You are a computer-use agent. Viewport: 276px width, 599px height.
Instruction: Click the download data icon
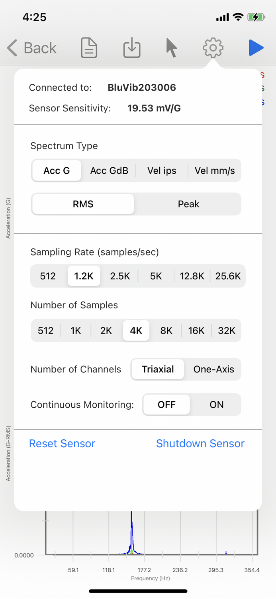[x=131, y=48]
